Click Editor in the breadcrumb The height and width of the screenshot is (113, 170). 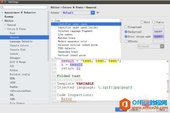coord(55,7)
